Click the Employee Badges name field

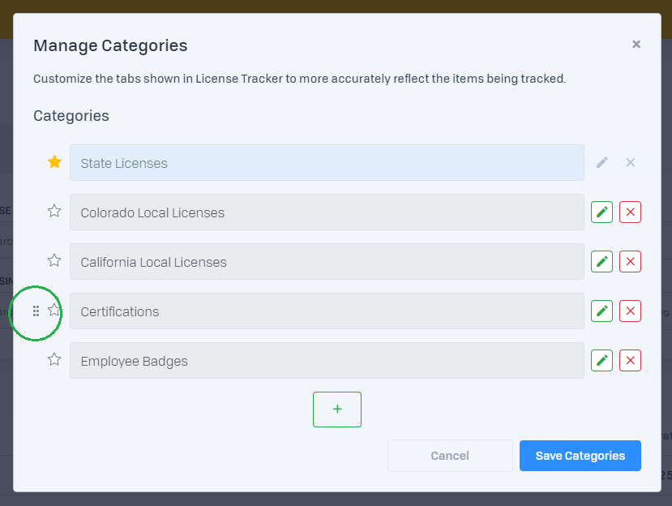pos(327,361)
